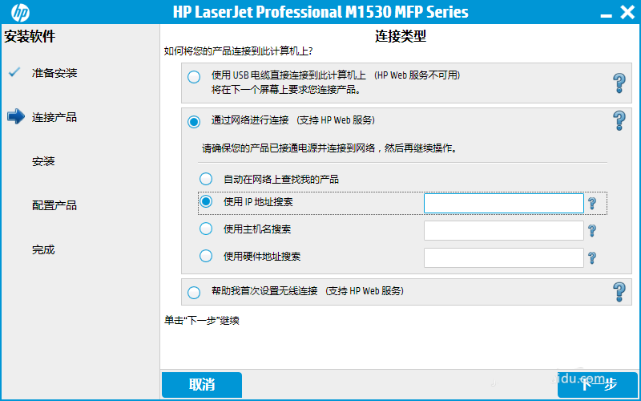Click into the IP address input field
This screenshot has width=641, height=401.
click(x=503, y=203)
